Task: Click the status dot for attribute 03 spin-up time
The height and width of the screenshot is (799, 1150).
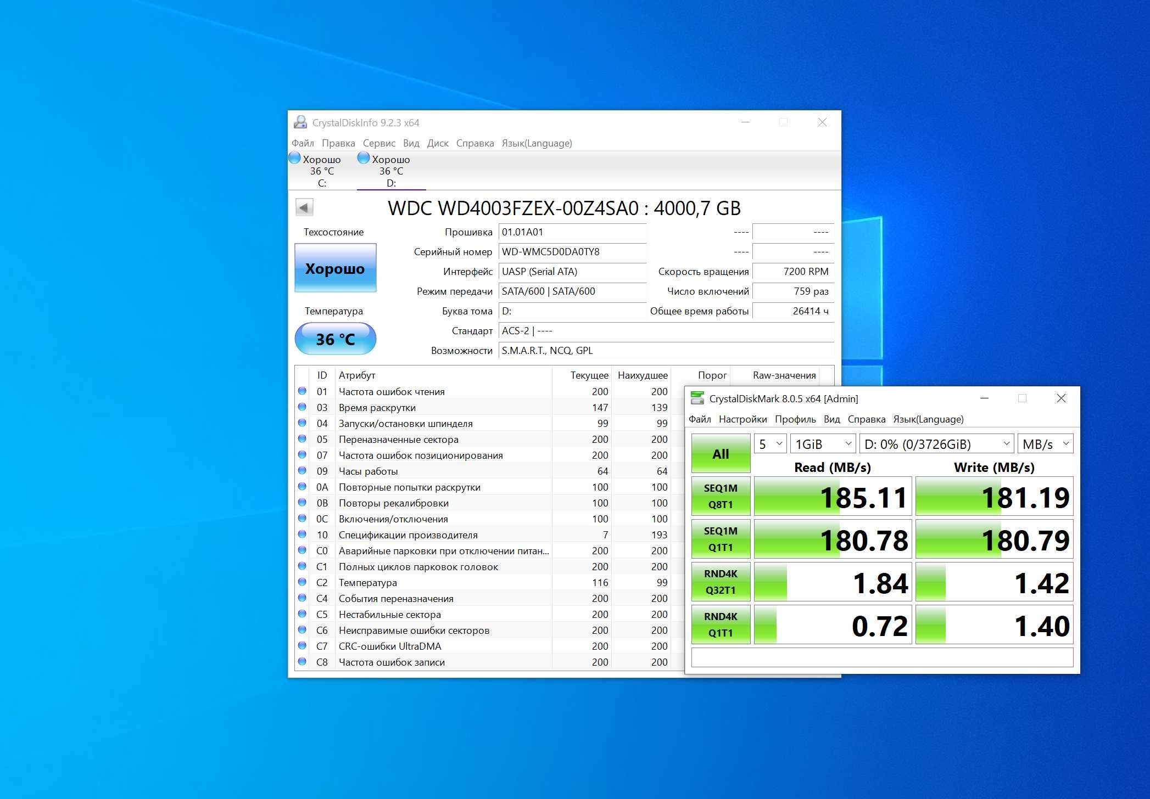Action: point(302,407)
